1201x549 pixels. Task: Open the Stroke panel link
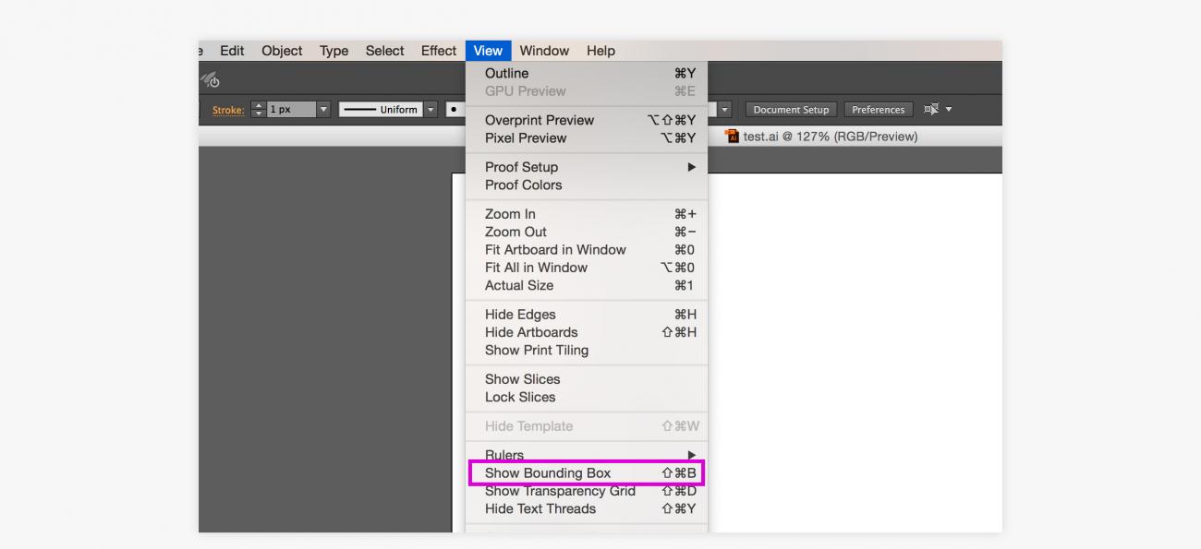pyautogui.click(x=228, y=110)
